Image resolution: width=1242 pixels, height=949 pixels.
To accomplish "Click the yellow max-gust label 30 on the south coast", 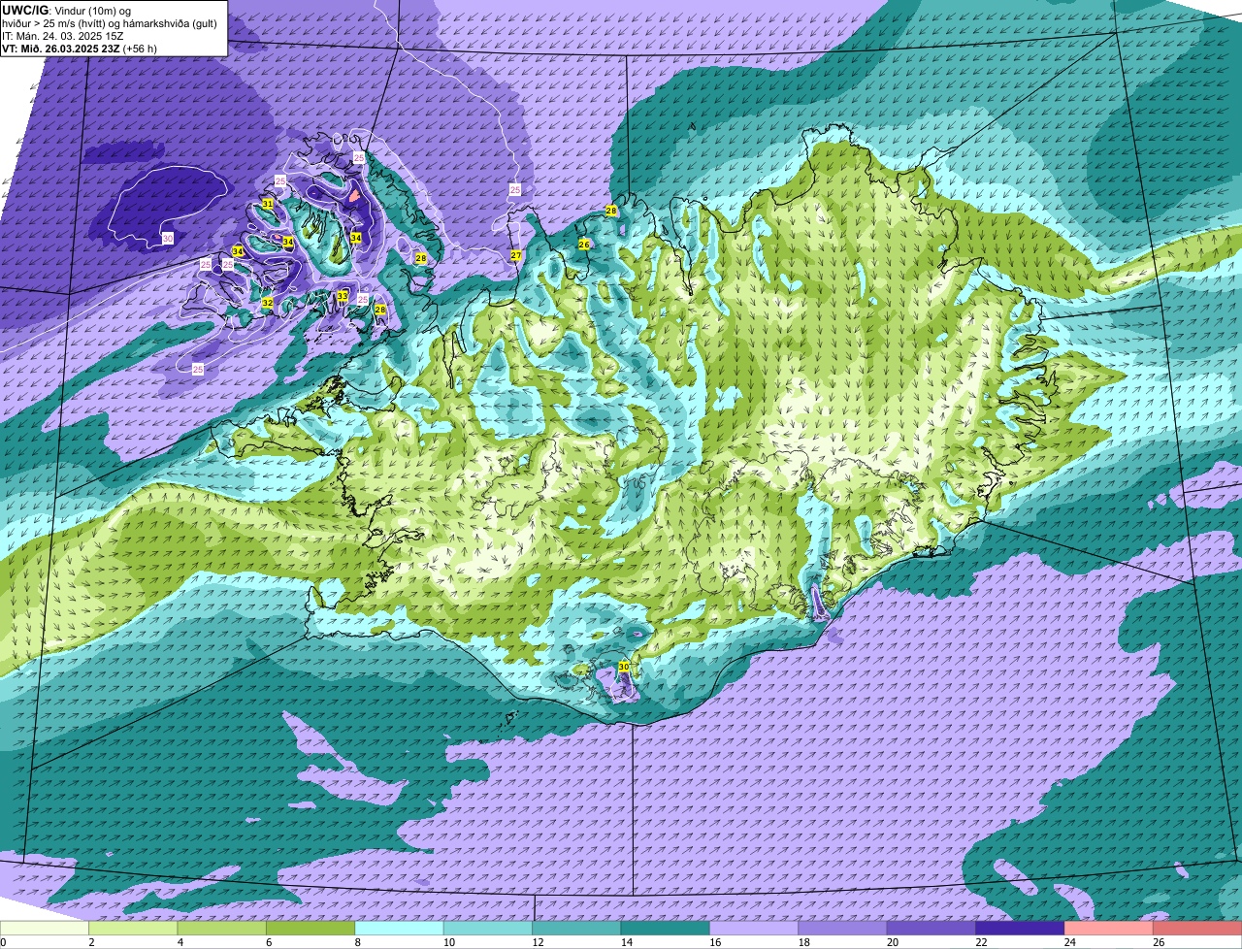I will pyautogui.click(x=624, y=667).
